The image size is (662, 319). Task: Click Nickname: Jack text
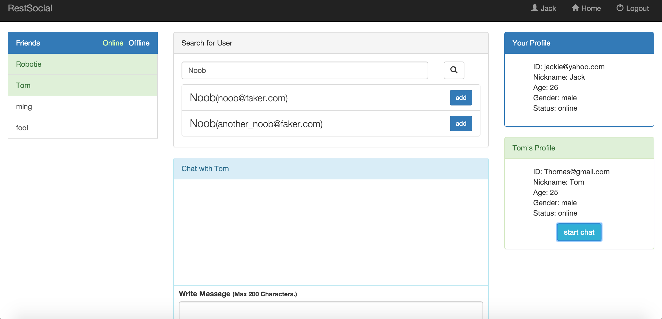[559, 77]
